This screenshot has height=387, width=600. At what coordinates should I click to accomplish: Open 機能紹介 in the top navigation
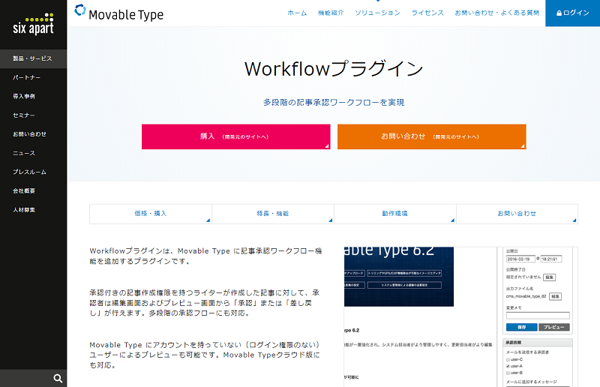click(x=331, y=13)
